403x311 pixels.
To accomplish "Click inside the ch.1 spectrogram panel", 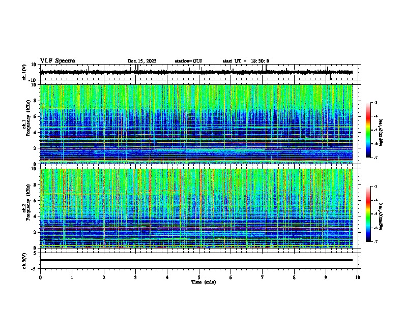I will point(196,124).
